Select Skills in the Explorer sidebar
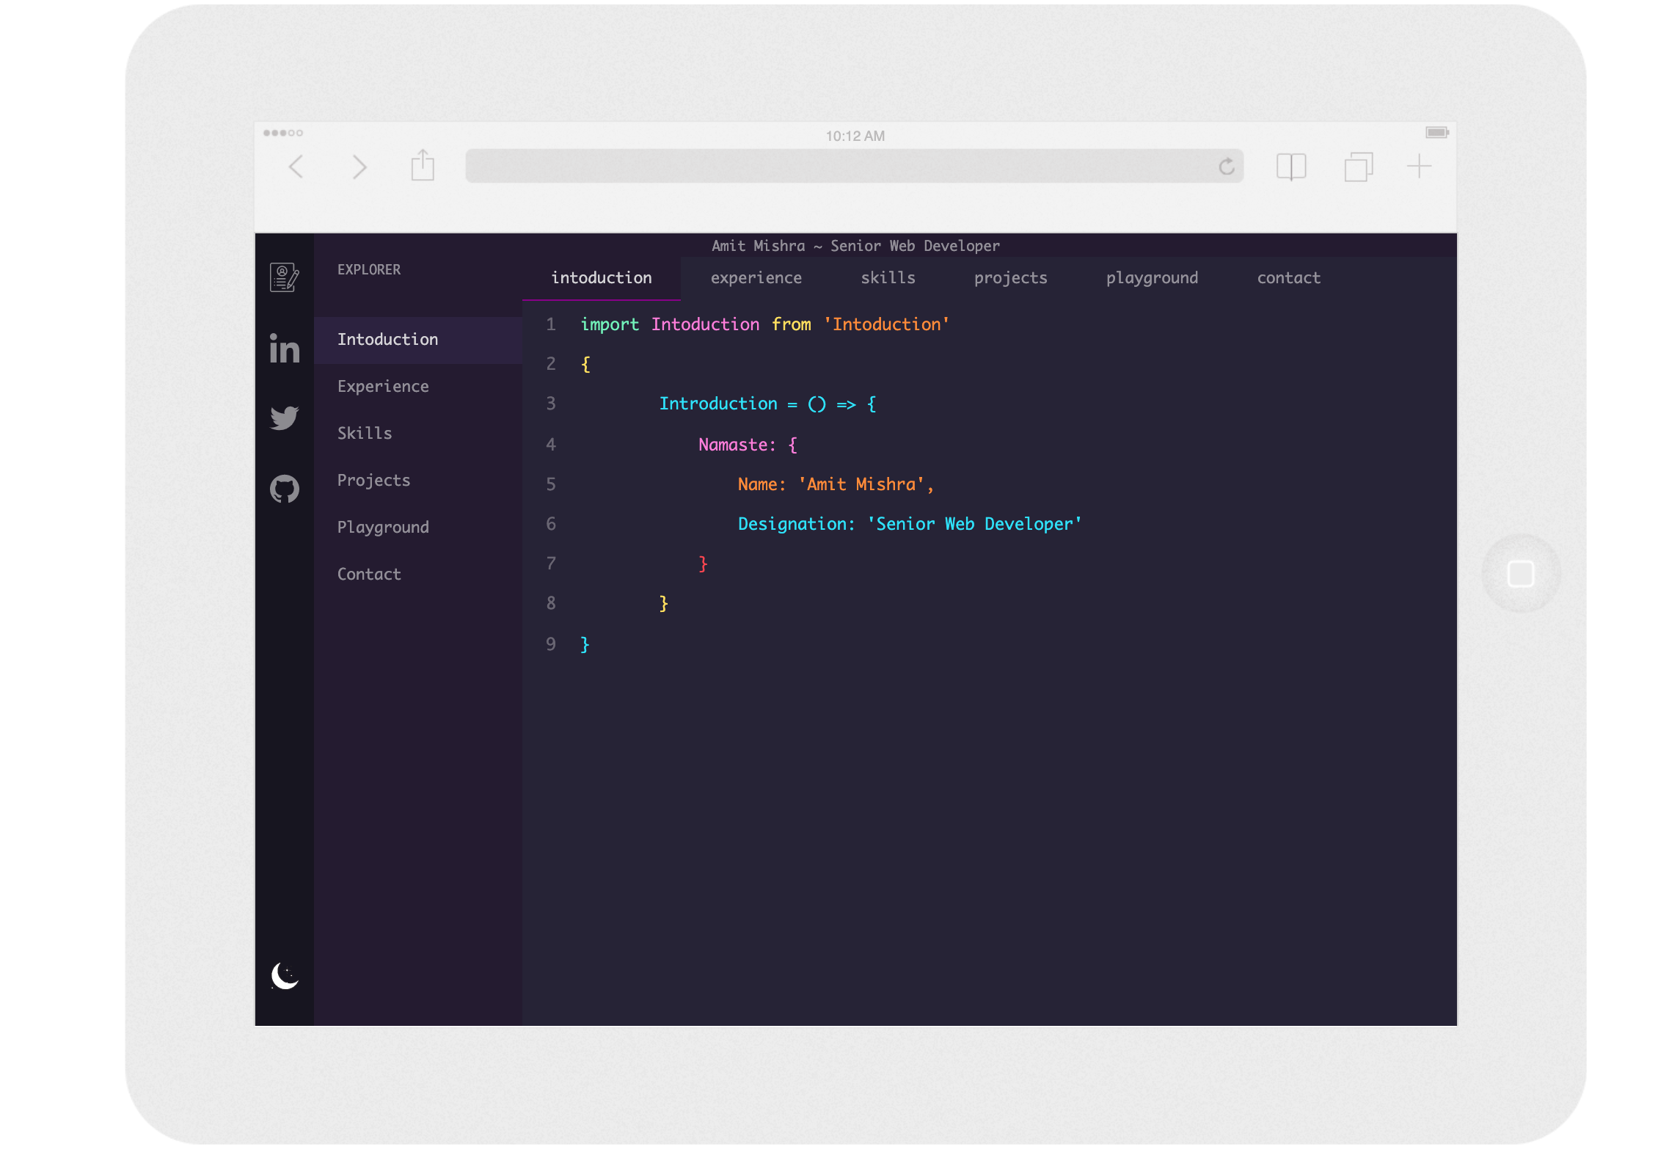 365,433
